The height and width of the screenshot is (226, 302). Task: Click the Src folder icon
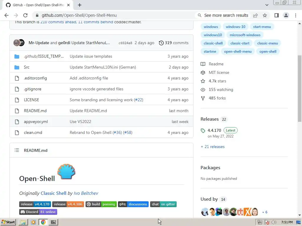pyautogui.click(x=17, y=67)
